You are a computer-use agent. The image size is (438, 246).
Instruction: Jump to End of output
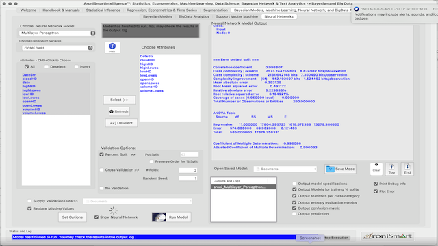[x=407, y=169]
